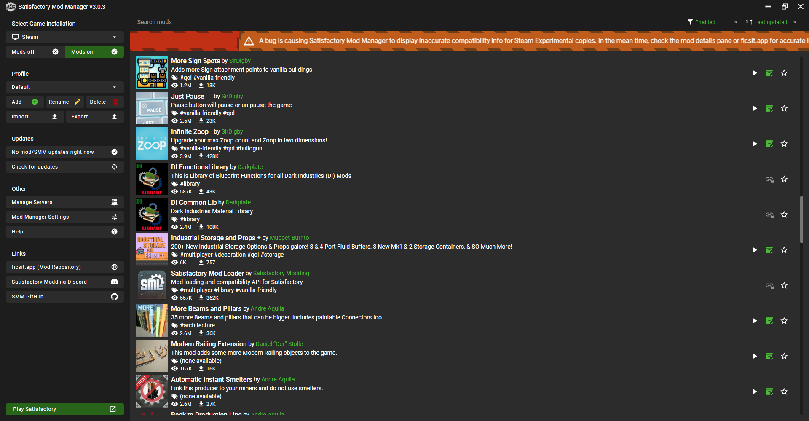
Task: Open Manage Servers
Action: [65, 202]
